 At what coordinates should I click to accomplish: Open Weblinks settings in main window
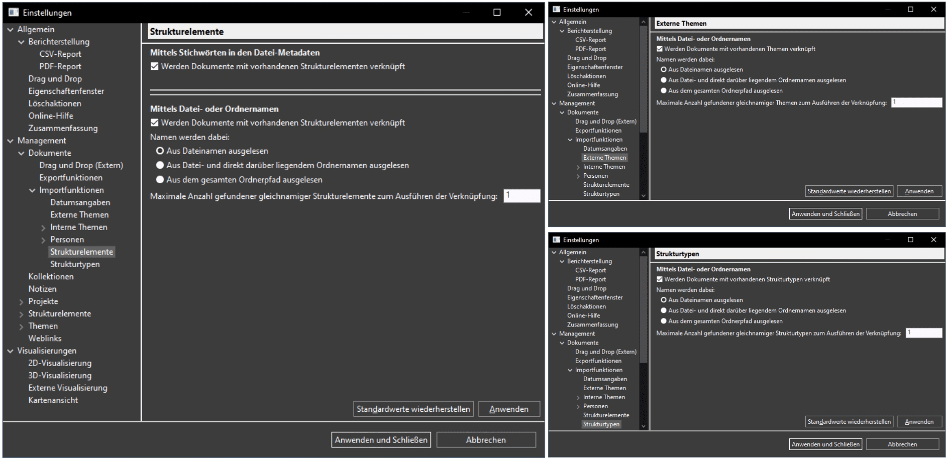(x=45, y=338)
